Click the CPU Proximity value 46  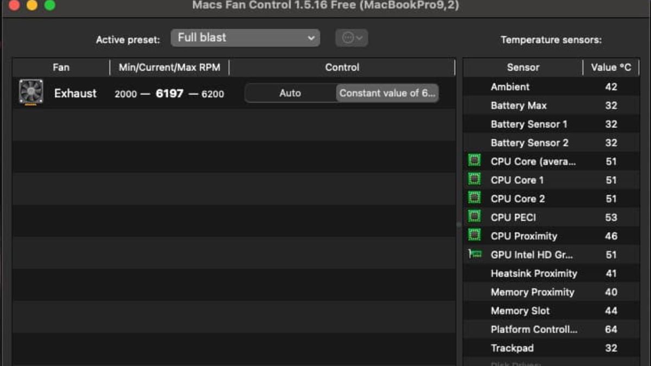(x=611, y=236)
